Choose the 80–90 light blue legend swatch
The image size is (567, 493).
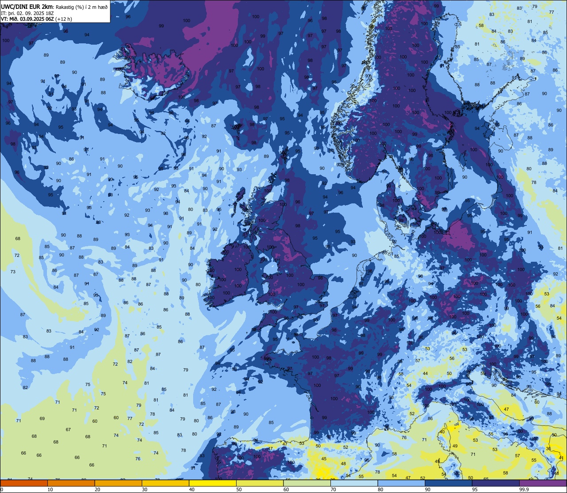[x=401, y=483]
